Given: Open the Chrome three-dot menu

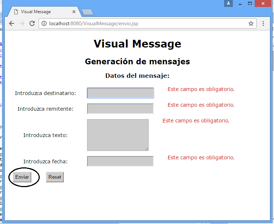Looking at the screenshot, I should click(x=263, y=24).
